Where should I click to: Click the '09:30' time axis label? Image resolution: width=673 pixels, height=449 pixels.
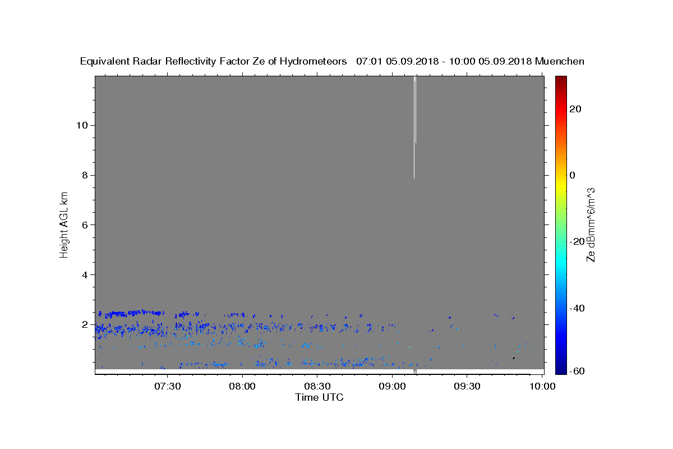pos(467,386)
